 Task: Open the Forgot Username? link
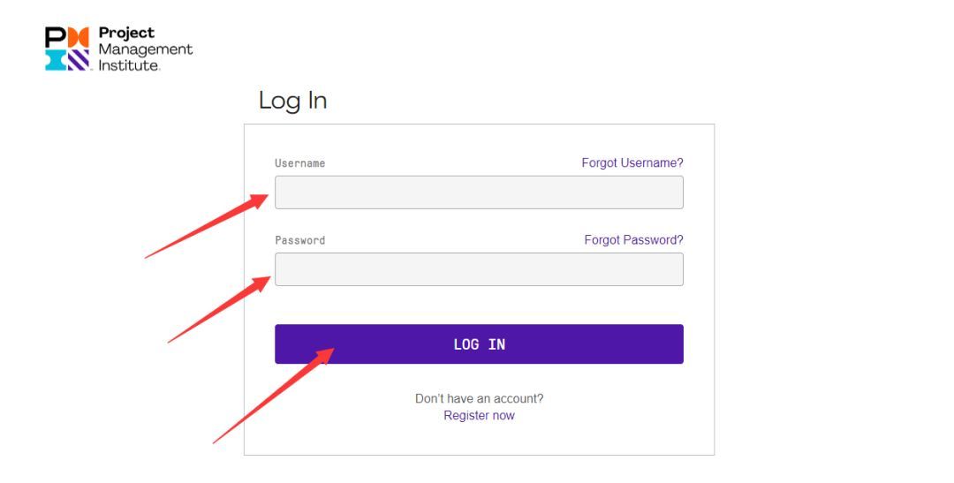pos(632,163)
